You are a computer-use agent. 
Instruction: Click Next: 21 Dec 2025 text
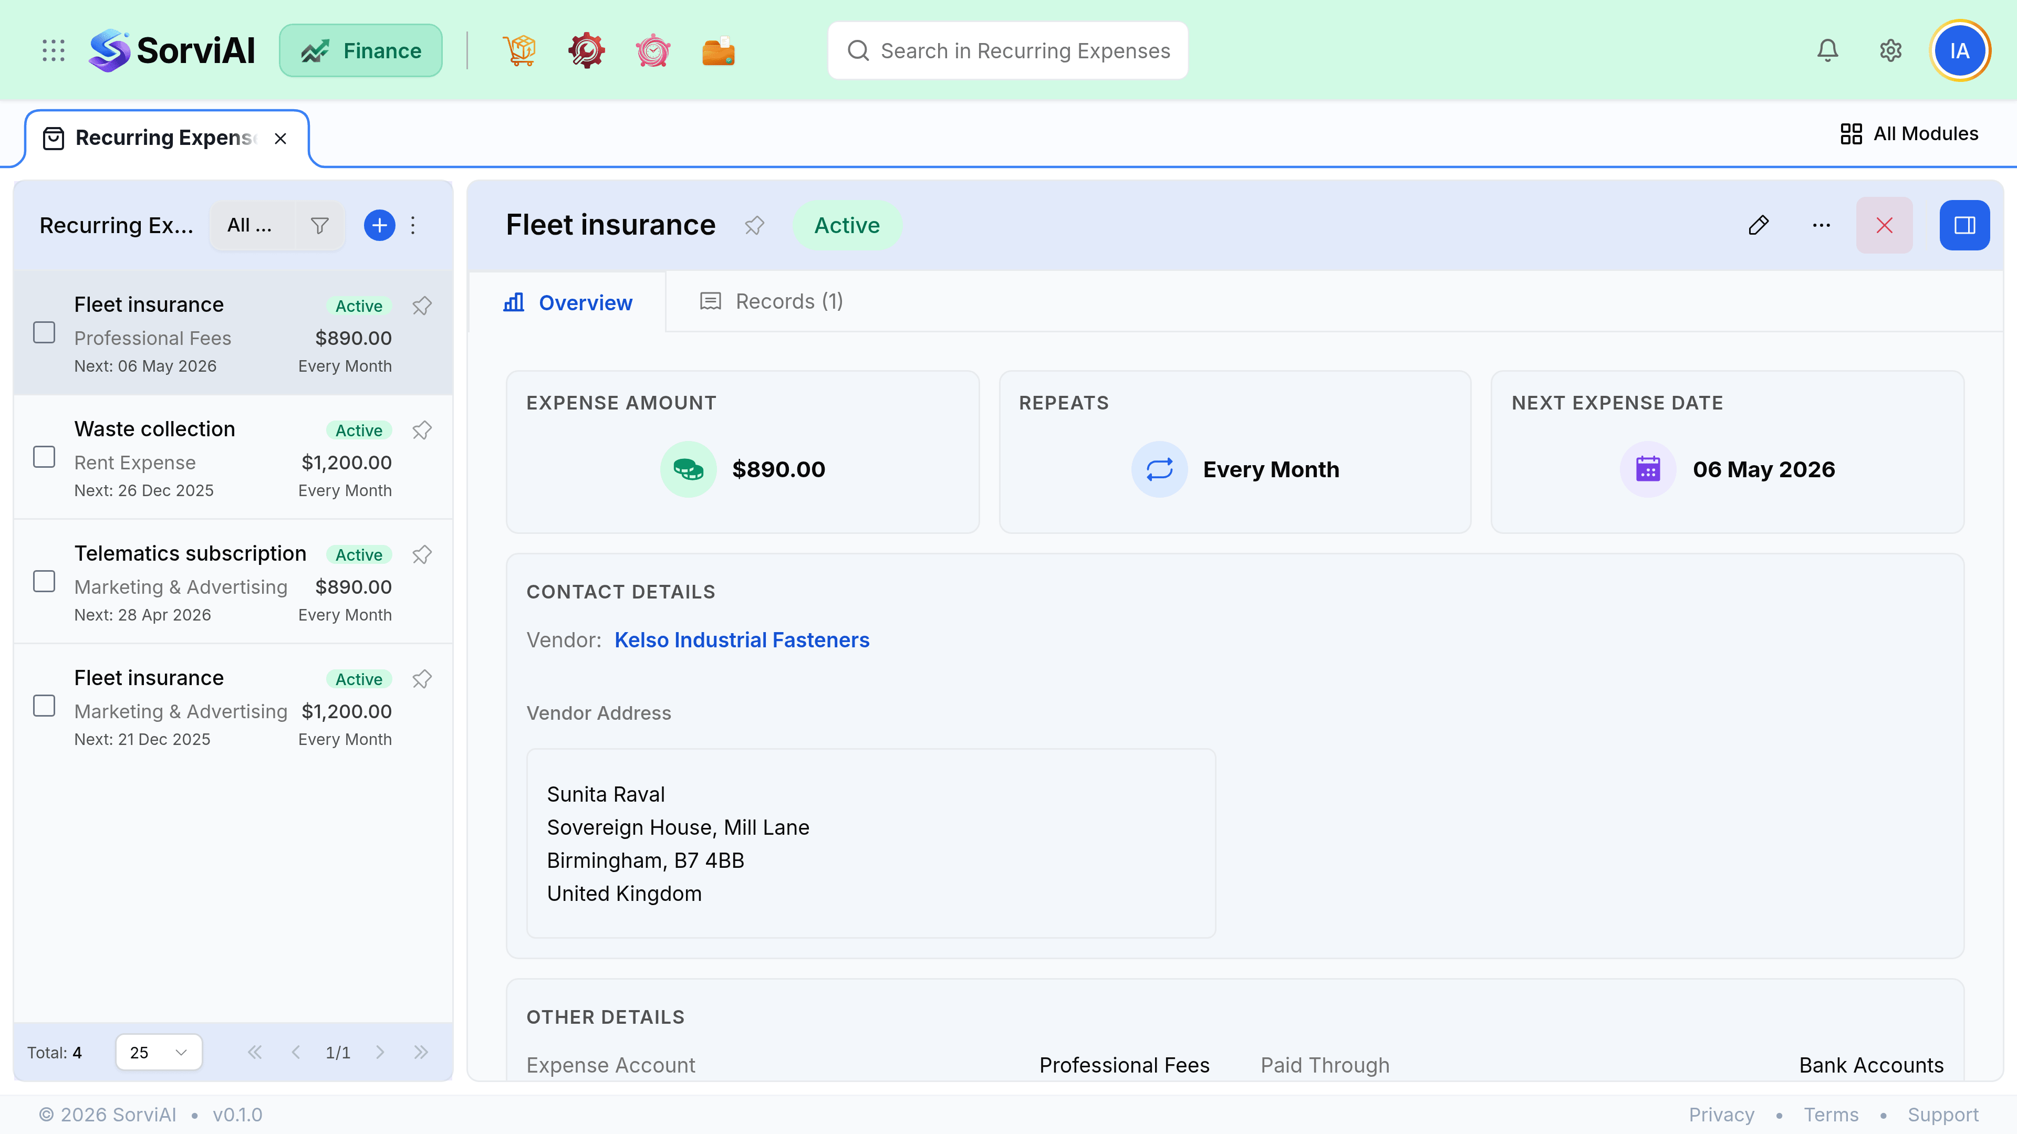142,740
